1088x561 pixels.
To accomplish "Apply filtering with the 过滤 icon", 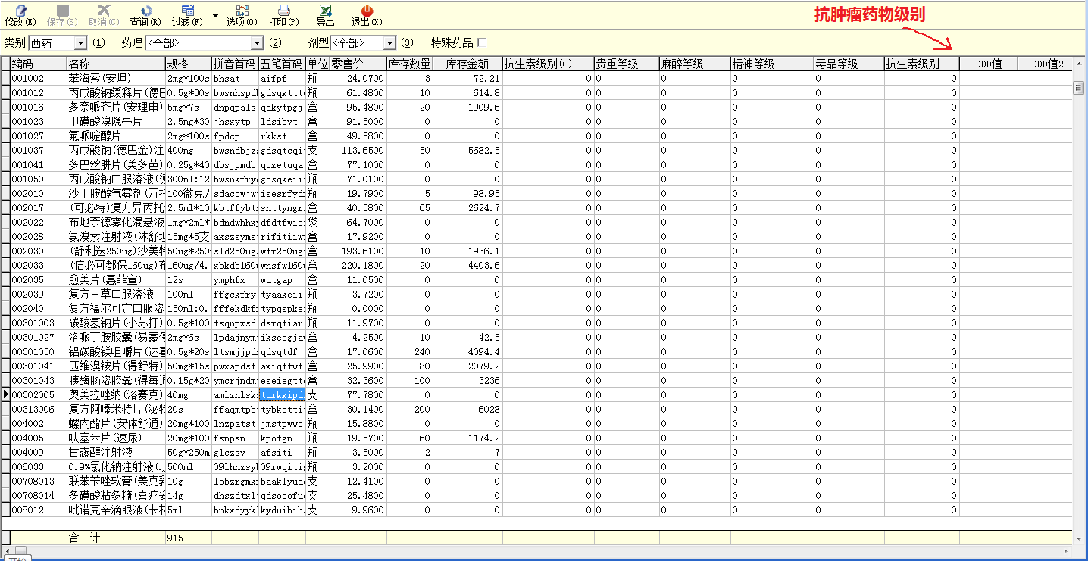I will click(x=187, y=15).
